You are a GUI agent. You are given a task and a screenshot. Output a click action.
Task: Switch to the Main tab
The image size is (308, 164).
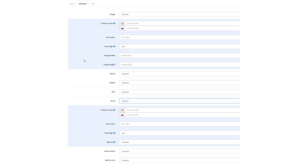click(x=72, y=4)
